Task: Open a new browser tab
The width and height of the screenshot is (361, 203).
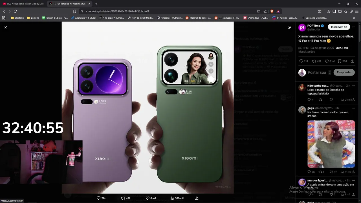Action: click(x=96, y=4)
